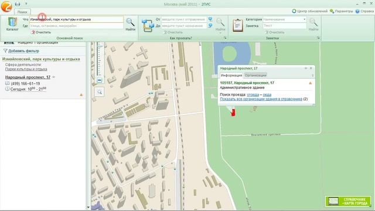
Task: Click the (499) 166-61-19 phone number
Action: tap(25, 83)
